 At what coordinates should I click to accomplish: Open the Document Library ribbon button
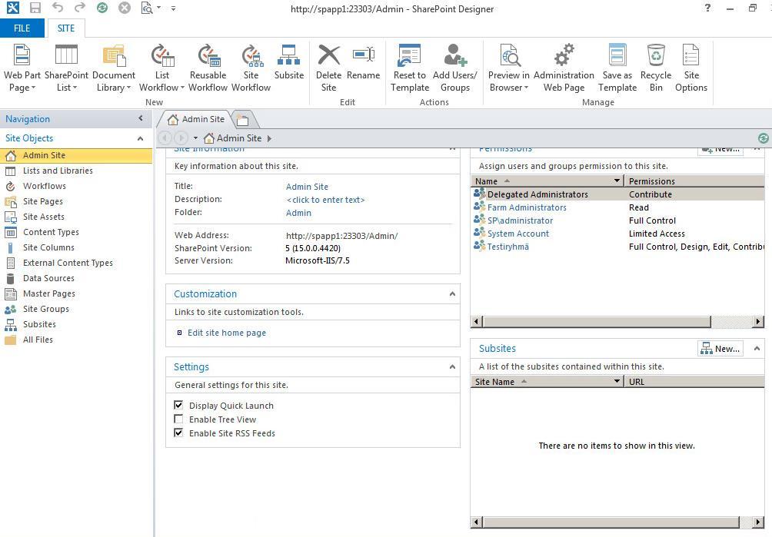click(x=113, y=68)
